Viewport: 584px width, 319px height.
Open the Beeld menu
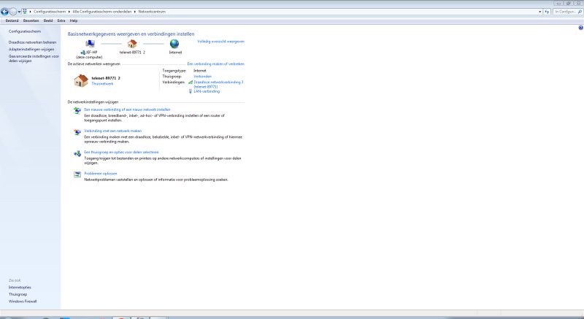(47, 20)
